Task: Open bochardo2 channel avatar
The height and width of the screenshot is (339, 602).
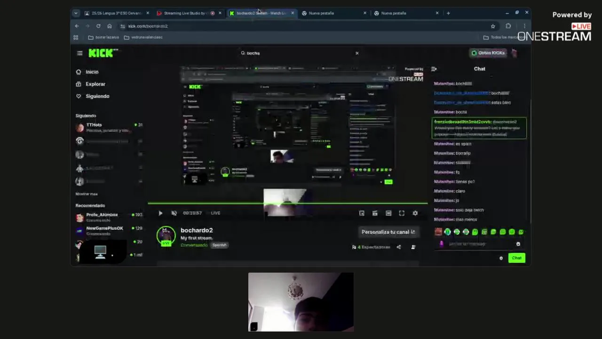Action: pyautogui.click(x=166, y=235)
